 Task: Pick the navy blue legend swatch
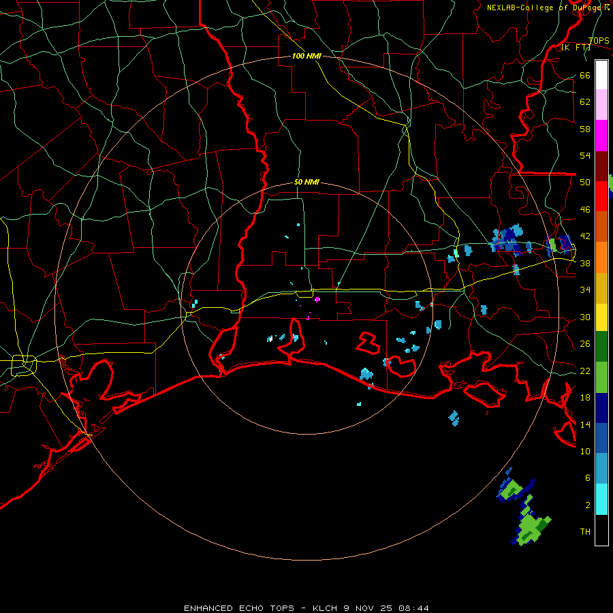tap(601, 408)
